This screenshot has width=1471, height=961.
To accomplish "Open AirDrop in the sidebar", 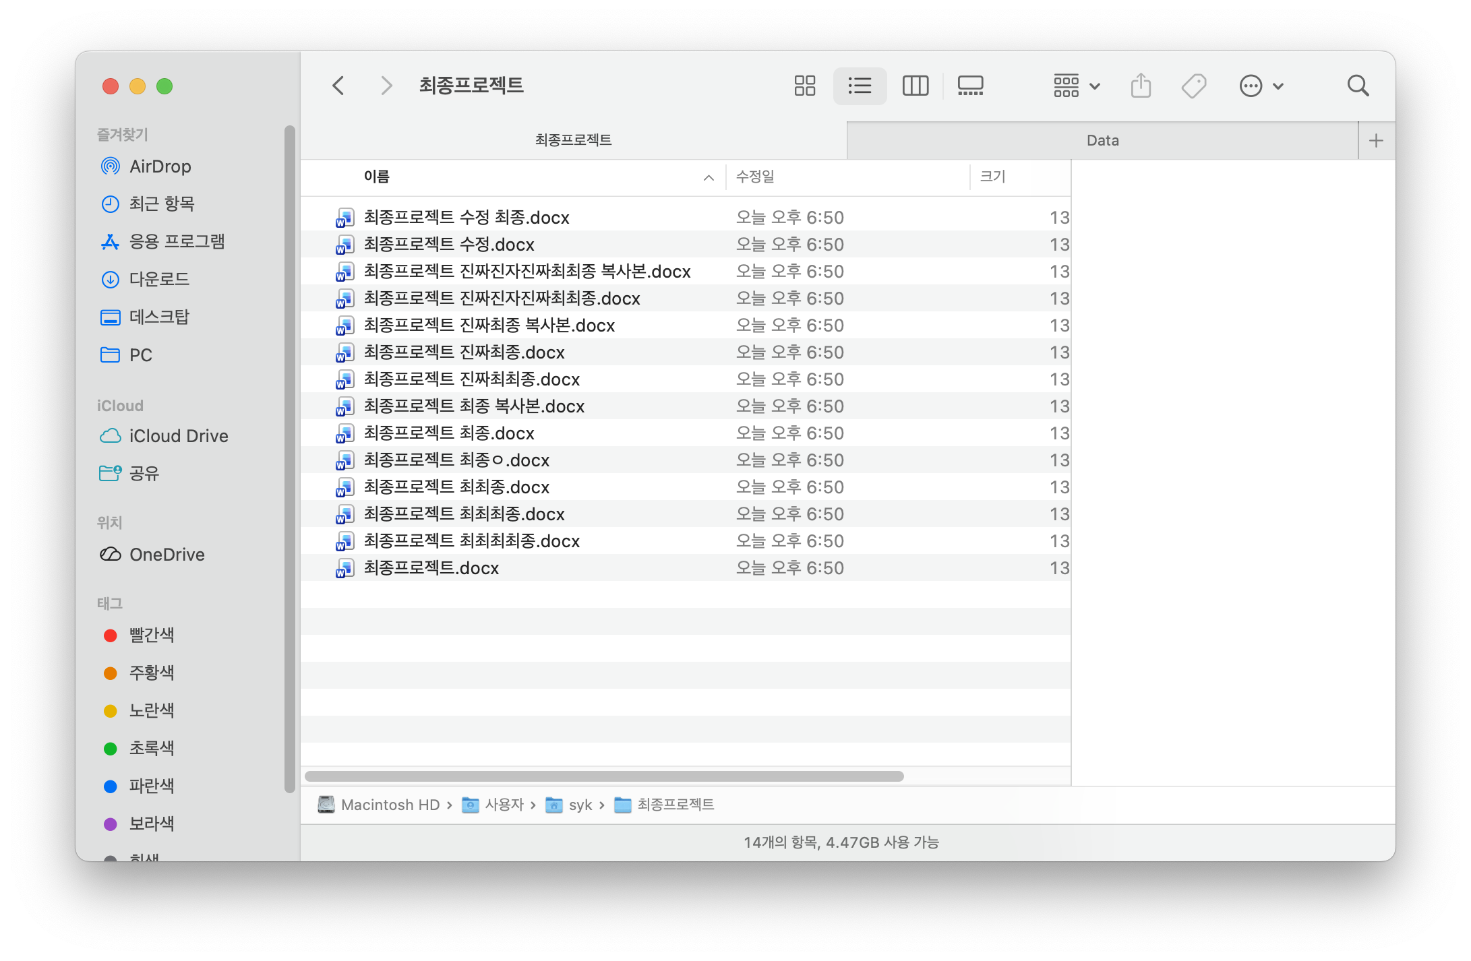I will click(x=160, y=166).
